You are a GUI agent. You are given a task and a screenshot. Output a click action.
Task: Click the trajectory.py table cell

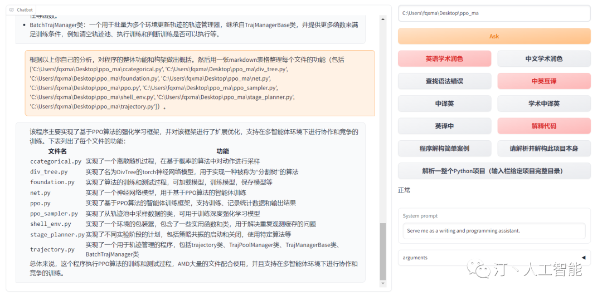coord(52,250)
